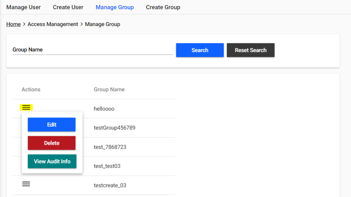Focus the Group Name search field

click(93, 50)
